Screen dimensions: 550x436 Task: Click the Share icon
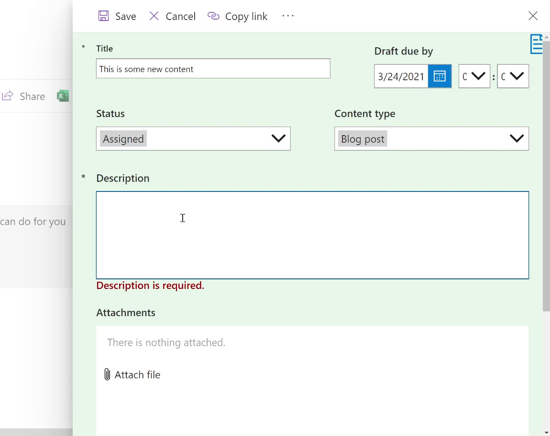pos(8,96)
